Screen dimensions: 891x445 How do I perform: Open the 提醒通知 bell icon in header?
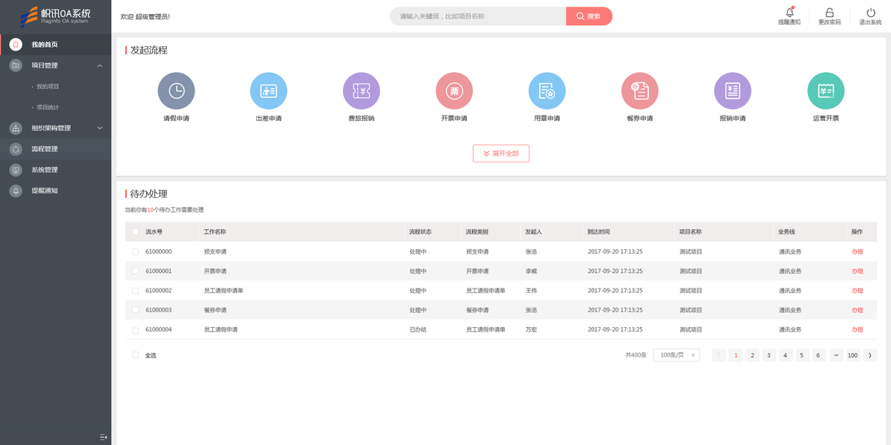click(789, 13)
